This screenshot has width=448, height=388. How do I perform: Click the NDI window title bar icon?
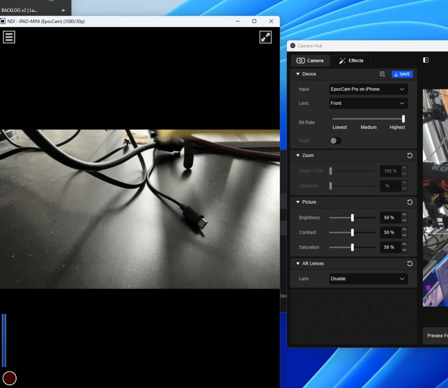click(3, 21)
